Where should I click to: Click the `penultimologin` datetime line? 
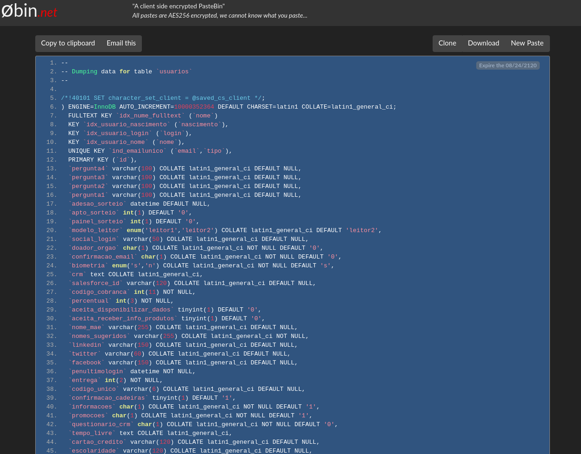coord(132,371)
